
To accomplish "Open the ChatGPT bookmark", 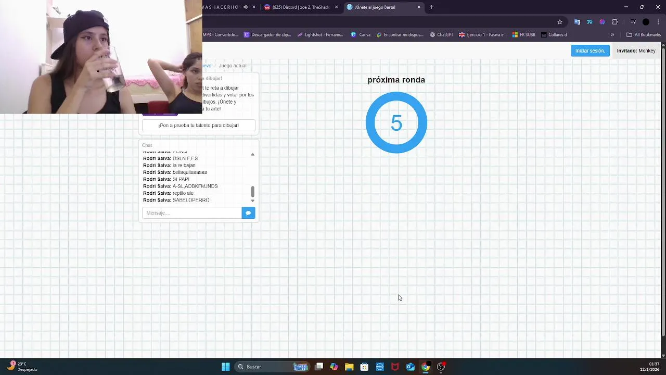I will tap(441, 35).
